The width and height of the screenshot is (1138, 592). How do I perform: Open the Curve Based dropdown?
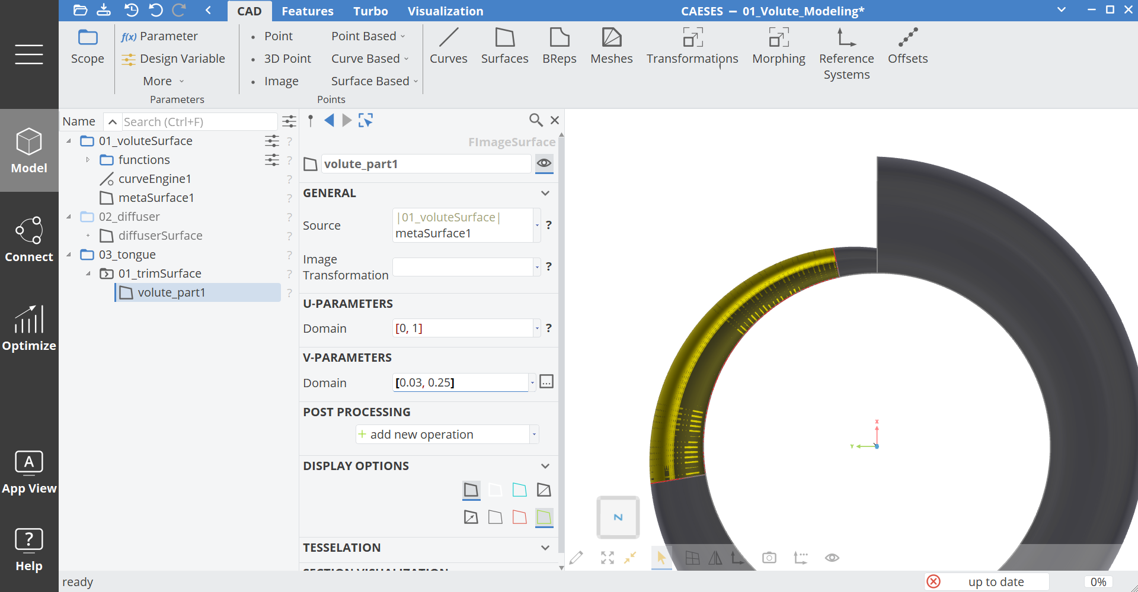[x=370, y=59]
